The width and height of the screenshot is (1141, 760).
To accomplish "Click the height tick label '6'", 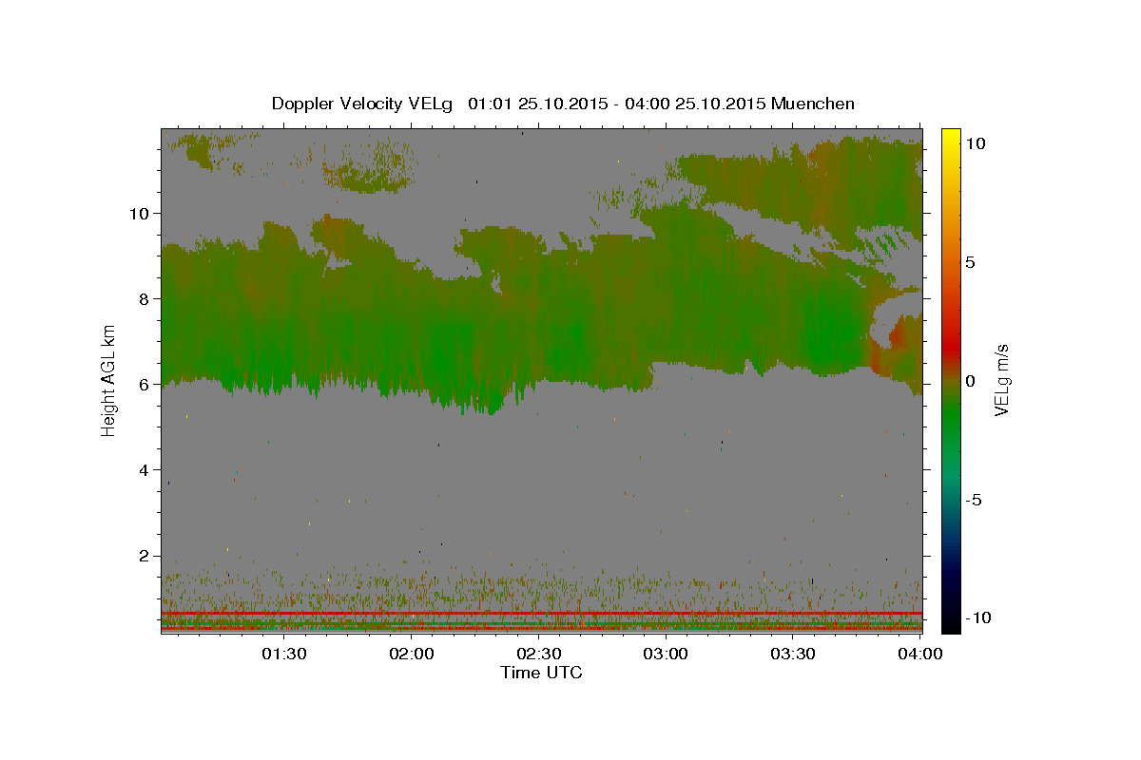I will point(142,384).
